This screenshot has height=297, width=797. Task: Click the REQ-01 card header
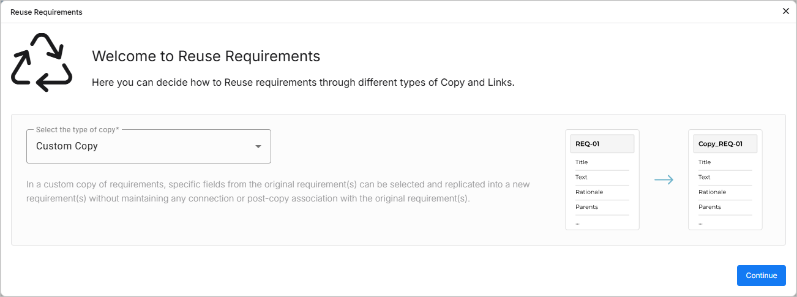coord(602,144)
